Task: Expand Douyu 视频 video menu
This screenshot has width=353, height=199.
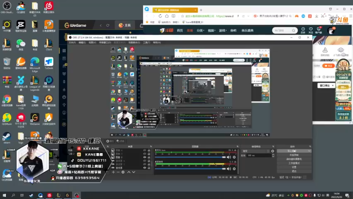Action: point(211,31)
